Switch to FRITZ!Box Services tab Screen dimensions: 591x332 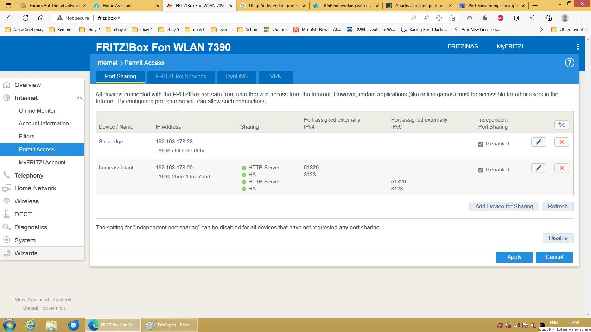pyautogui.click(x=181, y=77)
